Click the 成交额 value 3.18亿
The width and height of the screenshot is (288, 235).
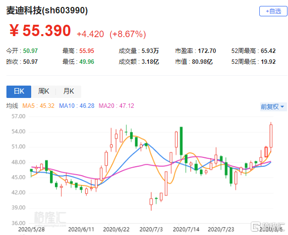point(150,62)
